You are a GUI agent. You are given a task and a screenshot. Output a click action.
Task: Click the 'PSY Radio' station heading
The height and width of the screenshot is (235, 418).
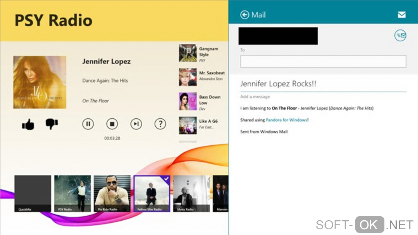[x=53, y=20]
